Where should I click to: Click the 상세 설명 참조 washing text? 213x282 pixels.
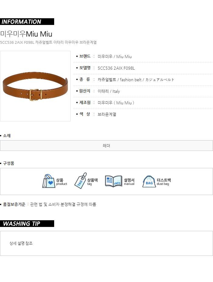21,243
